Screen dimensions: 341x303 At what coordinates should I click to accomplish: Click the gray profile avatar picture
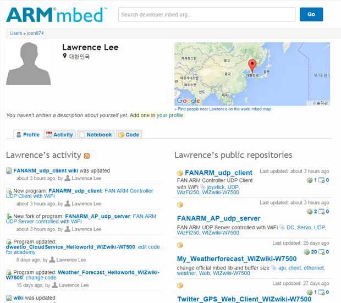29,64
